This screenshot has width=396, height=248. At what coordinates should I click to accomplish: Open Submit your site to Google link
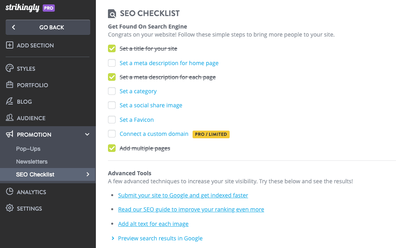pos(183,195)
